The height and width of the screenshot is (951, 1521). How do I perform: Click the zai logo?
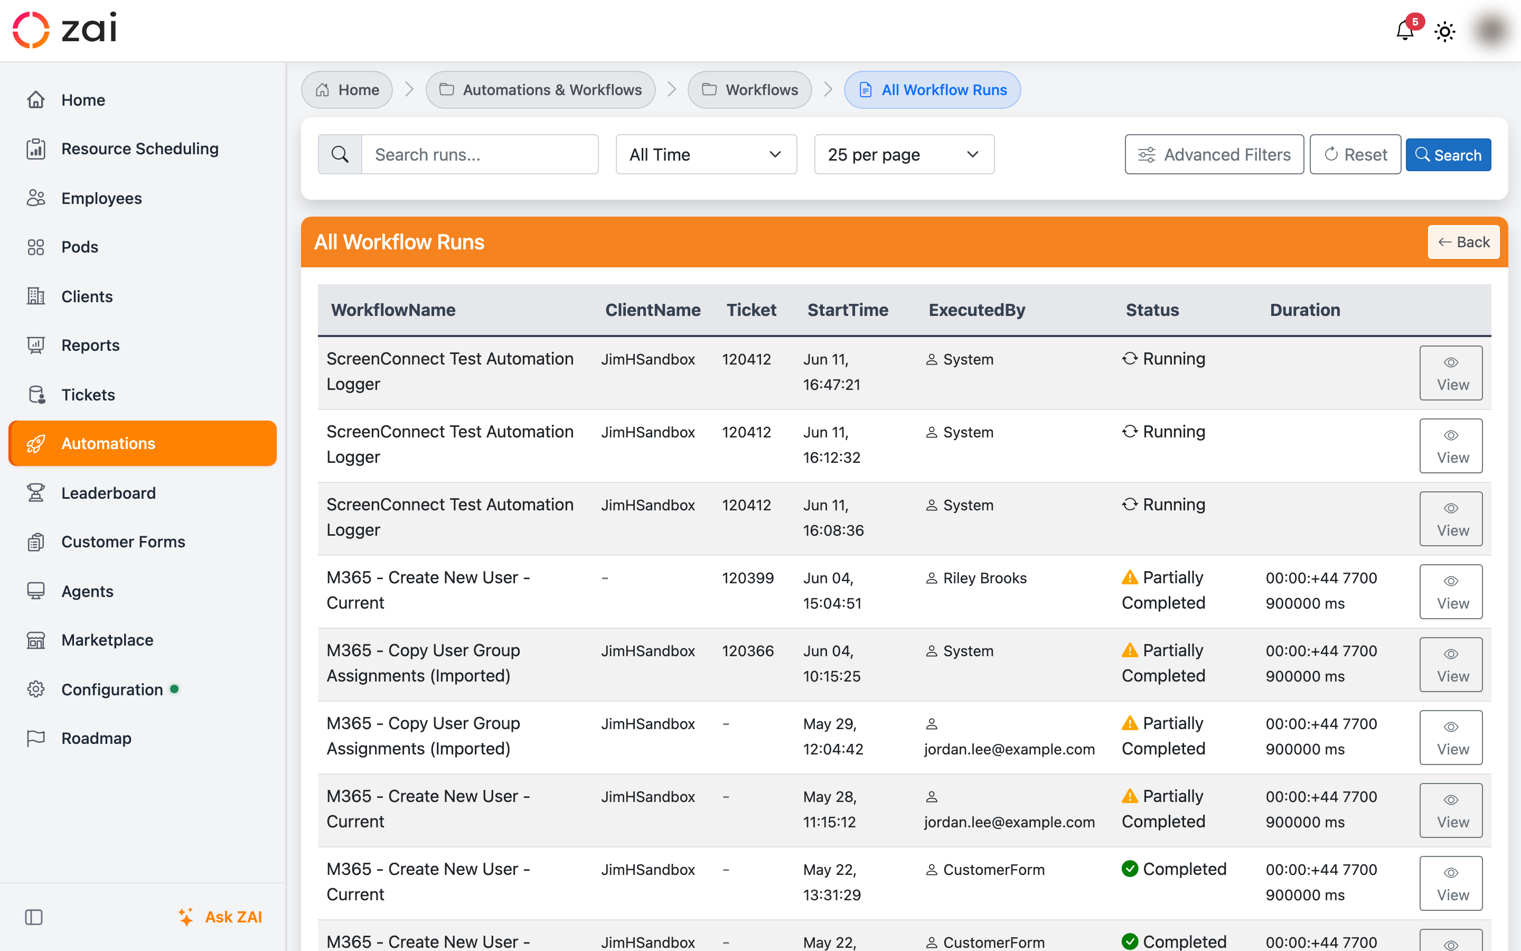coord(65,30)
